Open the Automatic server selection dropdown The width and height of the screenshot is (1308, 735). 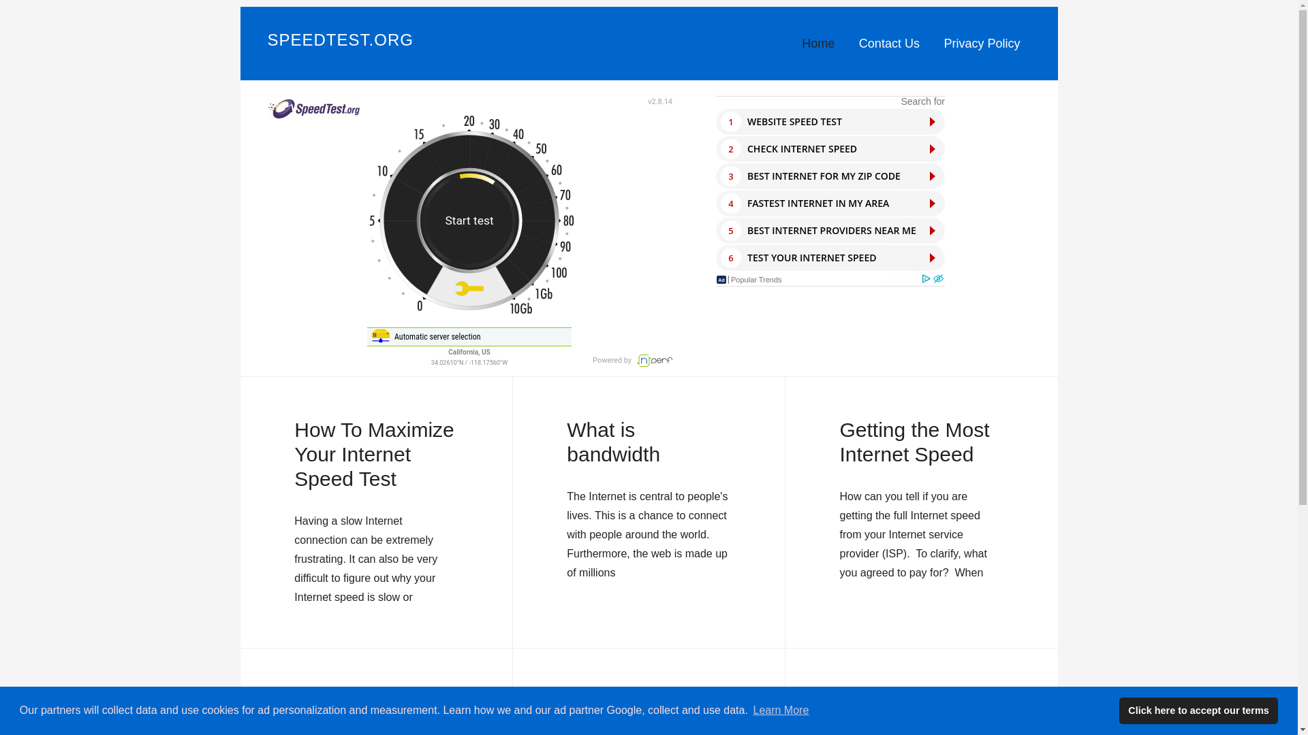469,337
